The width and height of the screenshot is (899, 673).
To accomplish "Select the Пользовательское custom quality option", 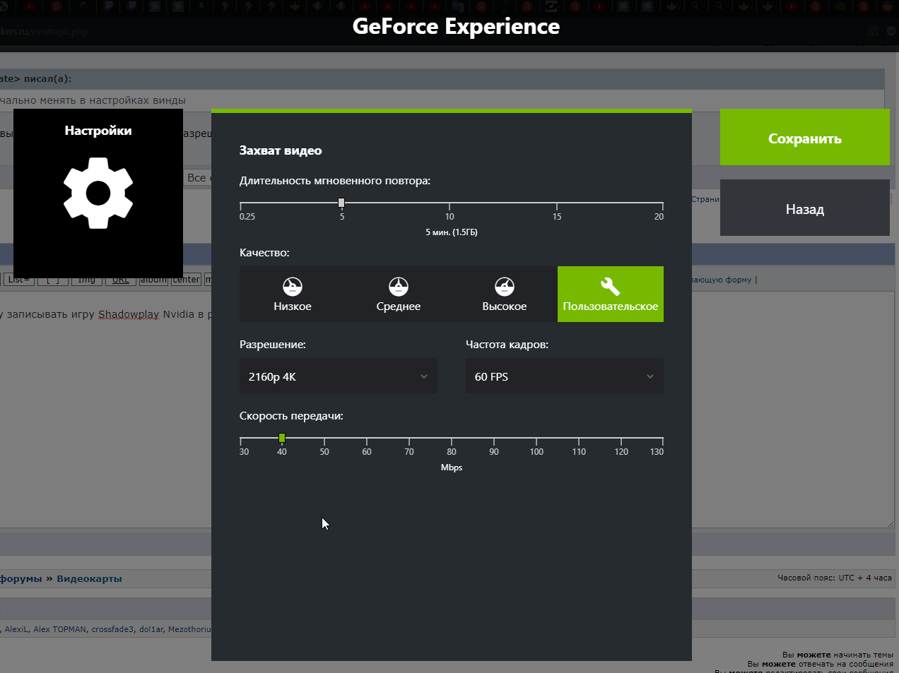I will coord(611,294).
